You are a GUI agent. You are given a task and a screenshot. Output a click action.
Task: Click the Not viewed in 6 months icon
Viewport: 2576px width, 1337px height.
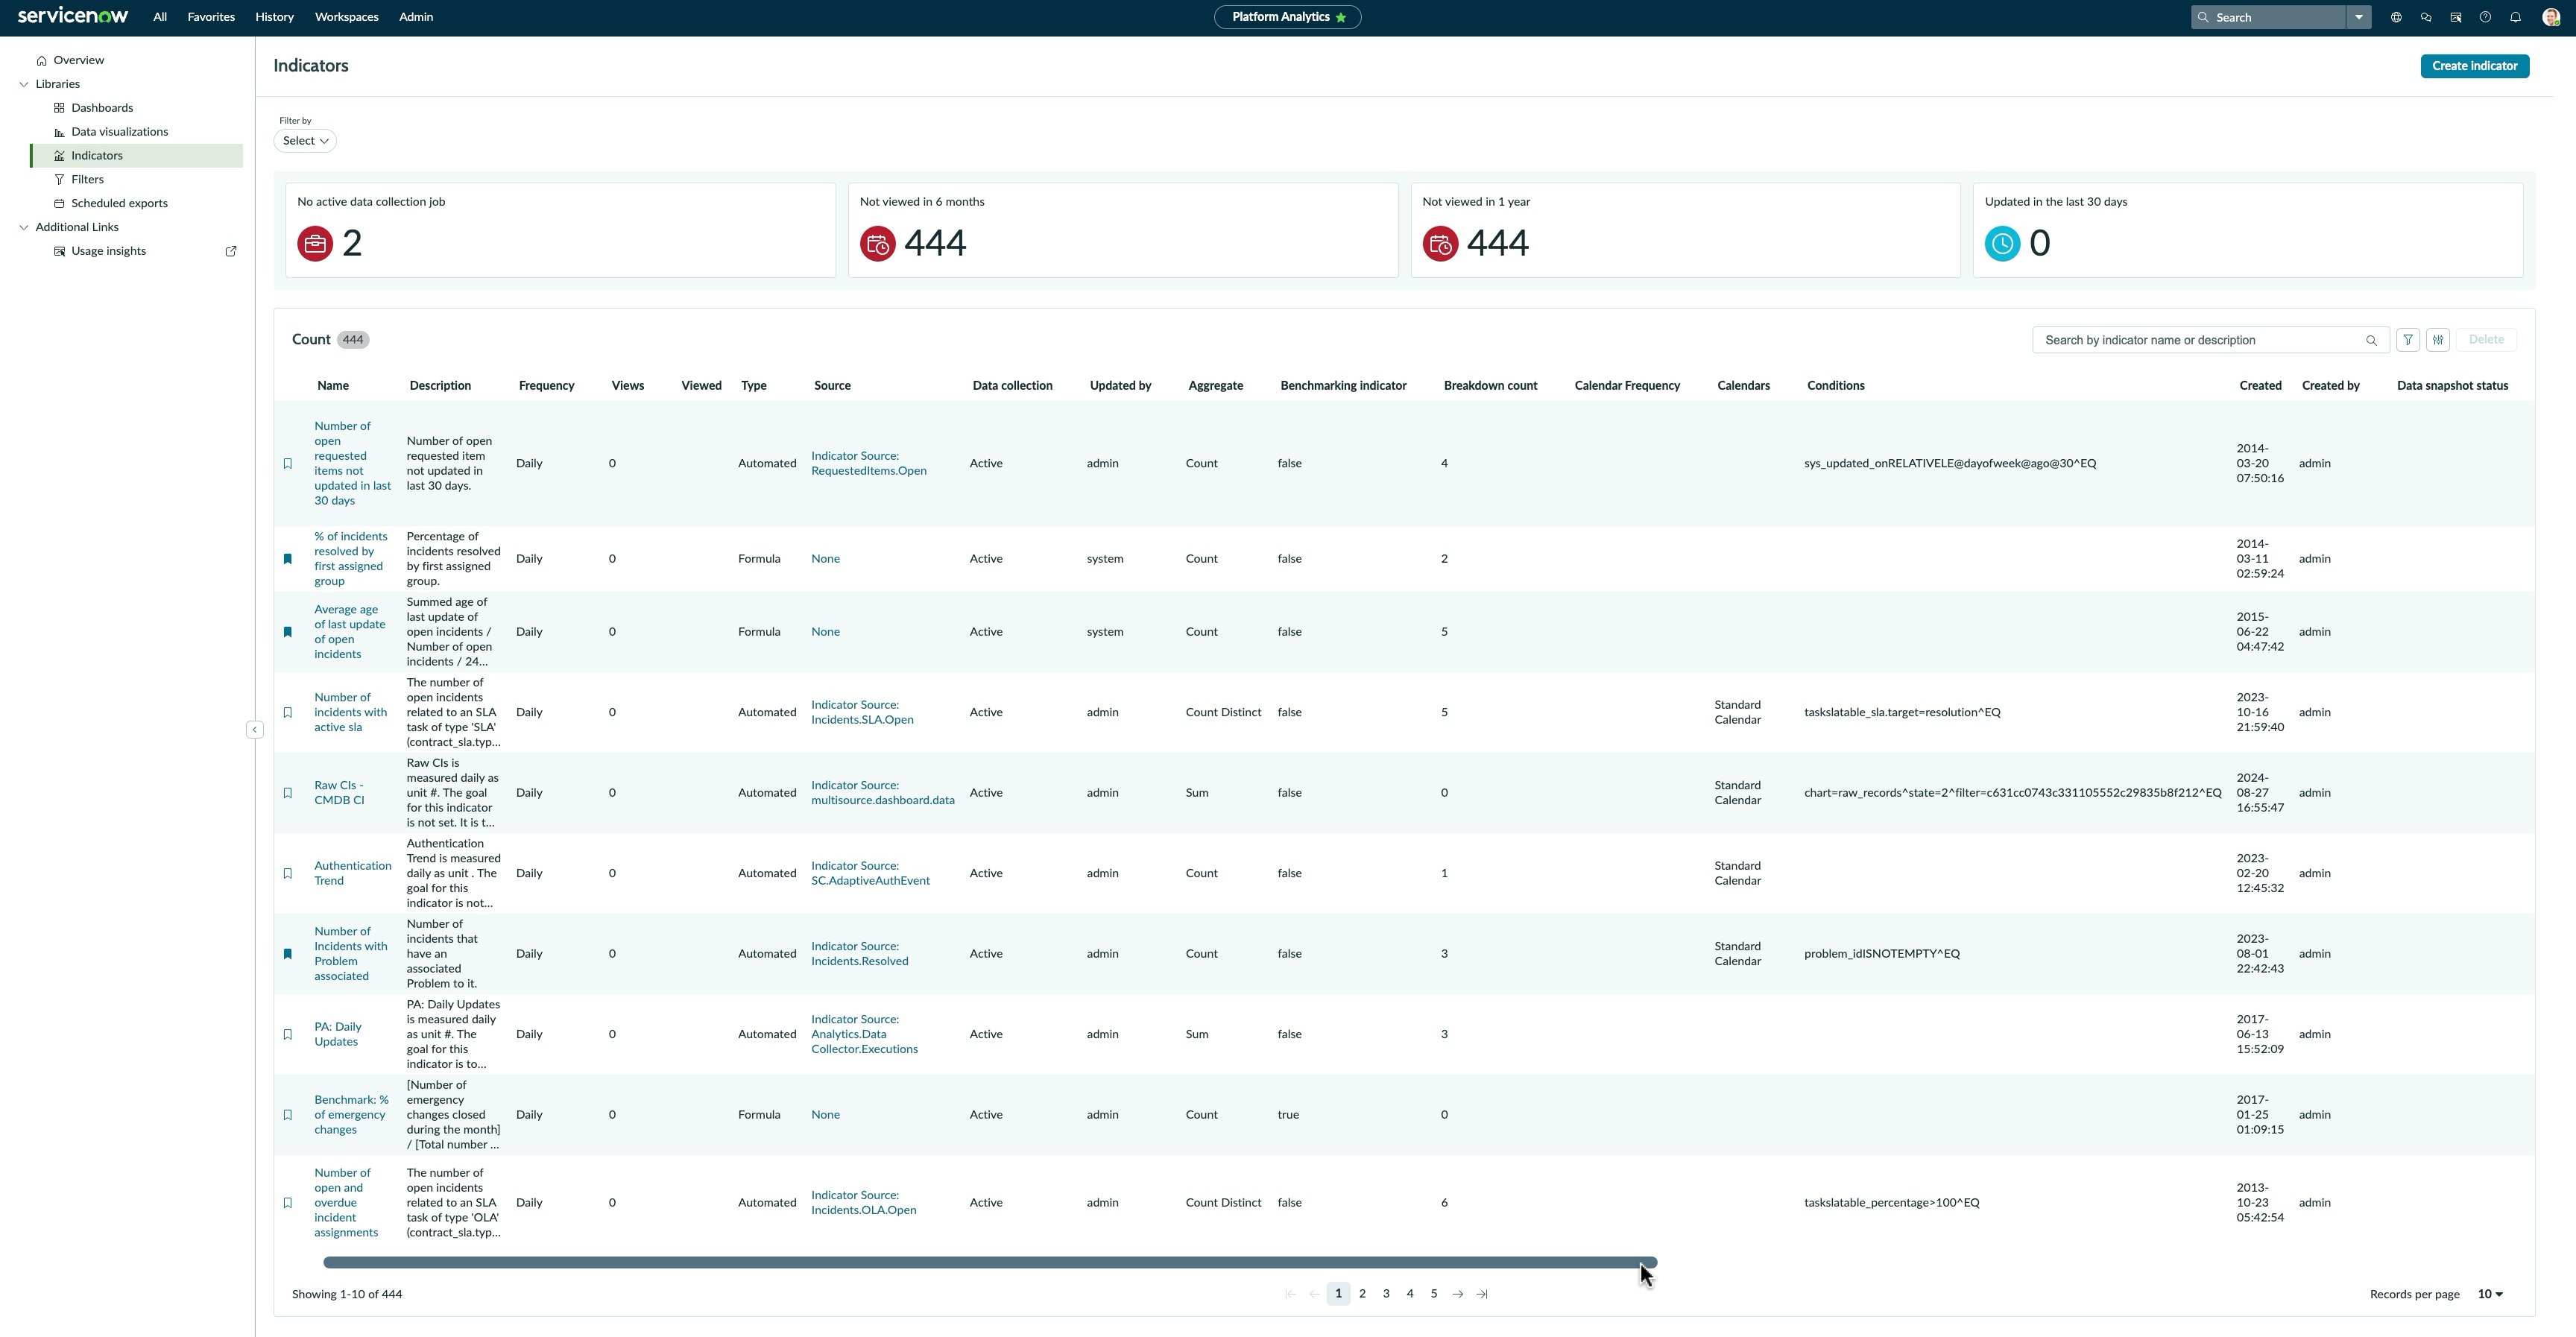tap(878, 244)
